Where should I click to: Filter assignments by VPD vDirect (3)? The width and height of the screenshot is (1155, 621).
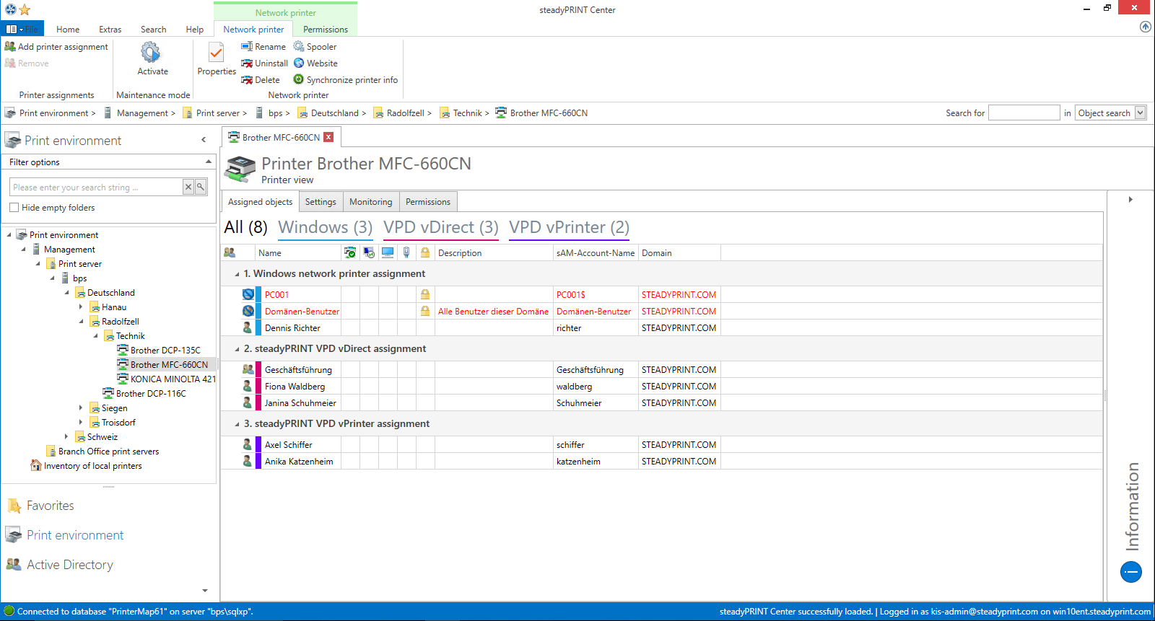pos(441,227)
